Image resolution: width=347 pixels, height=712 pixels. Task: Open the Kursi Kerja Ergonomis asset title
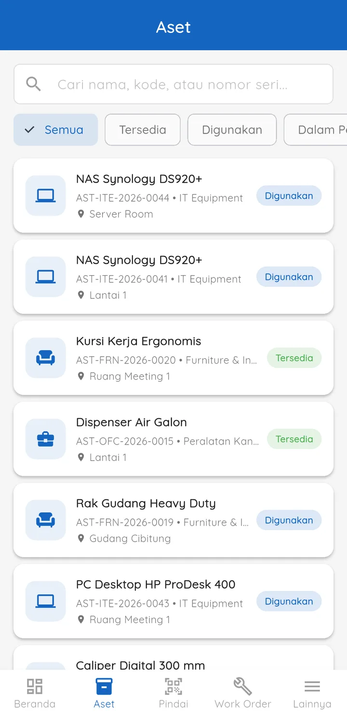(x=139, y=341)
